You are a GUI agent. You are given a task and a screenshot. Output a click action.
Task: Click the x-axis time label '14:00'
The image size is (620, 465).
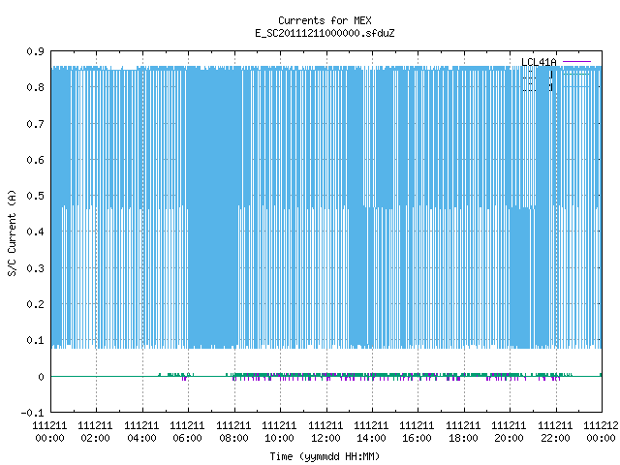tap(371, 438)
